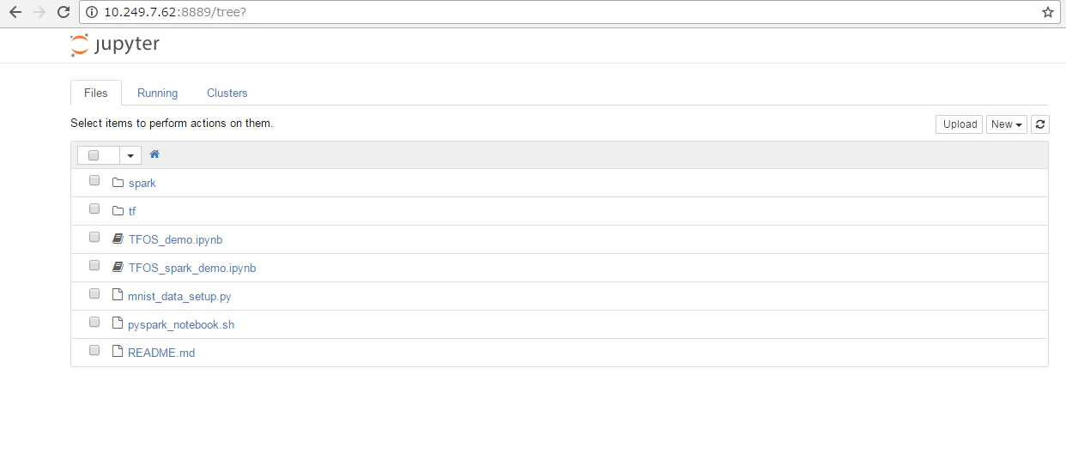Click the browser address bar
This screenshot has width=1066, height=471.
566,12
